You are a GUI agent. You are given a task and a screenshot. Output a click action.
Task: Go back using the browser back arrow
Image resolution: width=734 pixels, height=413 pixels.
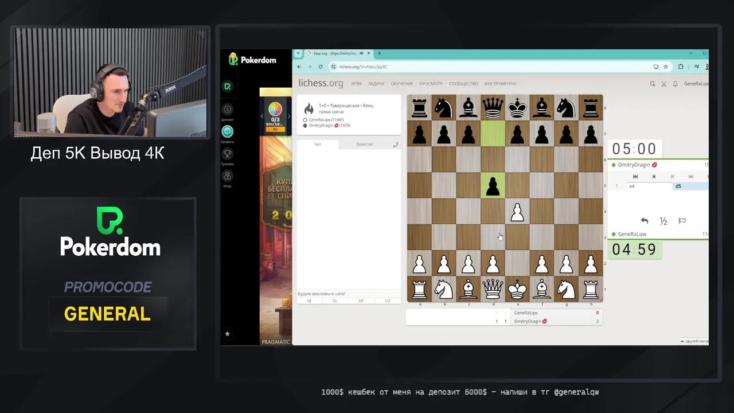[x=299, y=67]
